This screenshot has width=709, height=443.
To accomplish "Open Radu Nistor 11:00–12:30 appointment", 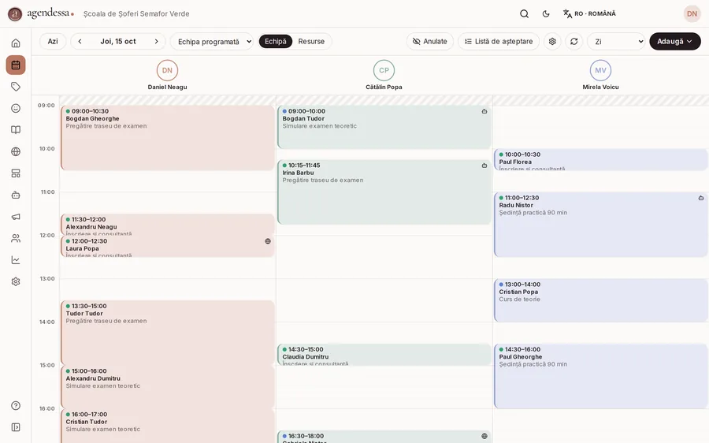I will (x=601, y=225).
